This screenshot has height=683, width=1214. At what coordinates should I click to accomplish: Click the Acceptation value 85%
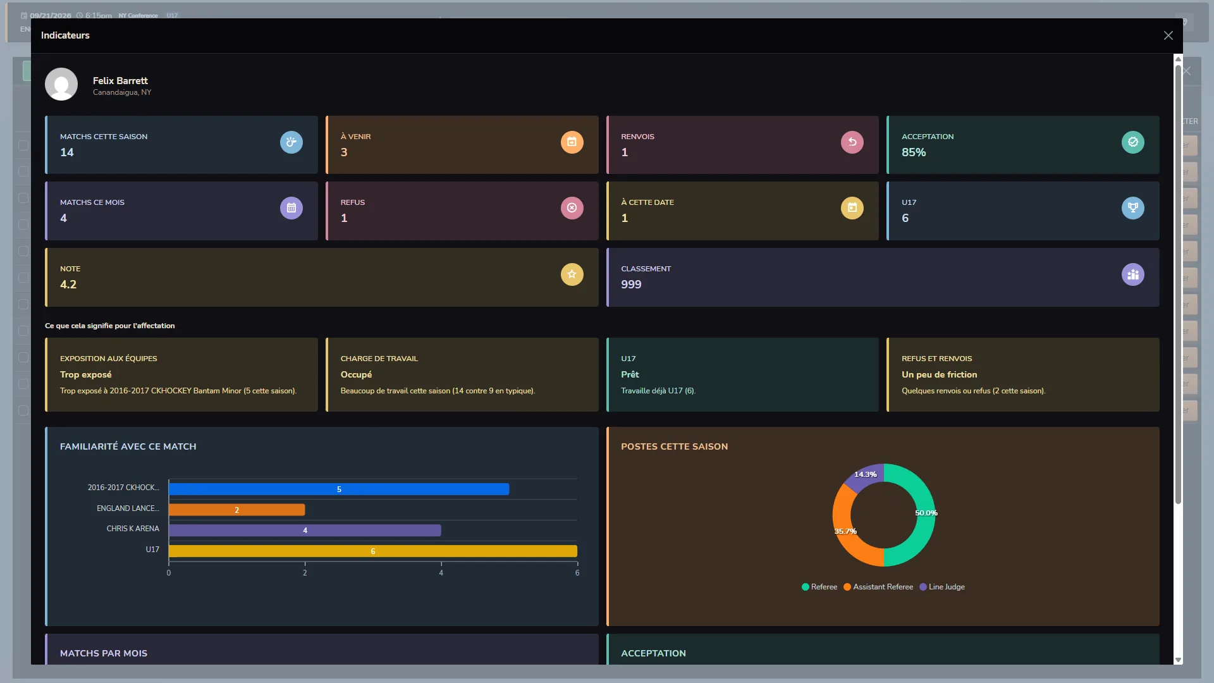914,152
